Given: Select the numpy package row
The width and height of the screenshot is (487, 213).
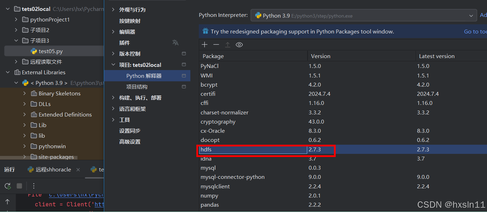Looking at the screenshot, I should click(x=210, y=195).
